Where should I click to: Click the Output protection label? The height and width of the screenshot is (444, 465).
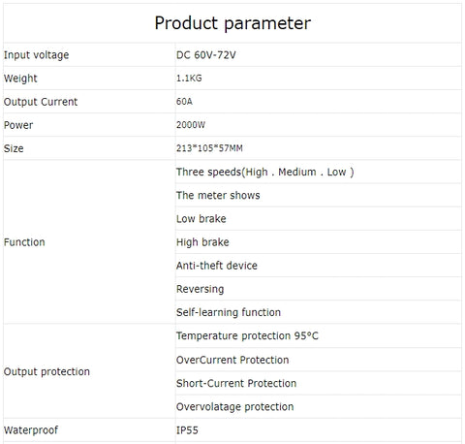click(x=46, y=371)
